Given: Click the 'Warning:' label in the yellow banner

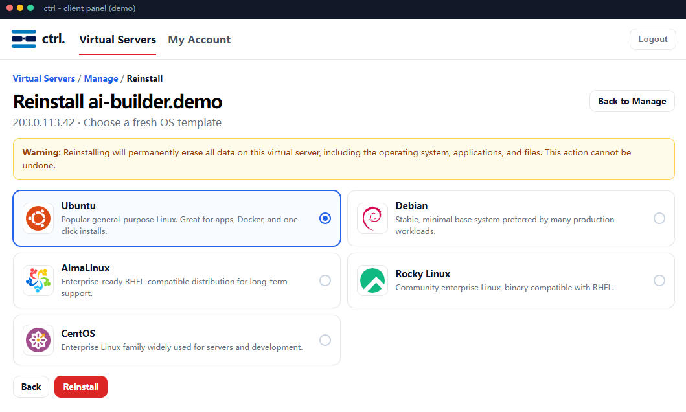Looking at the screenshot, I should [41, 152].
